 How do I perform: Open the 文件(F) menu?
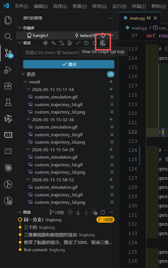(x=21, y=6)
